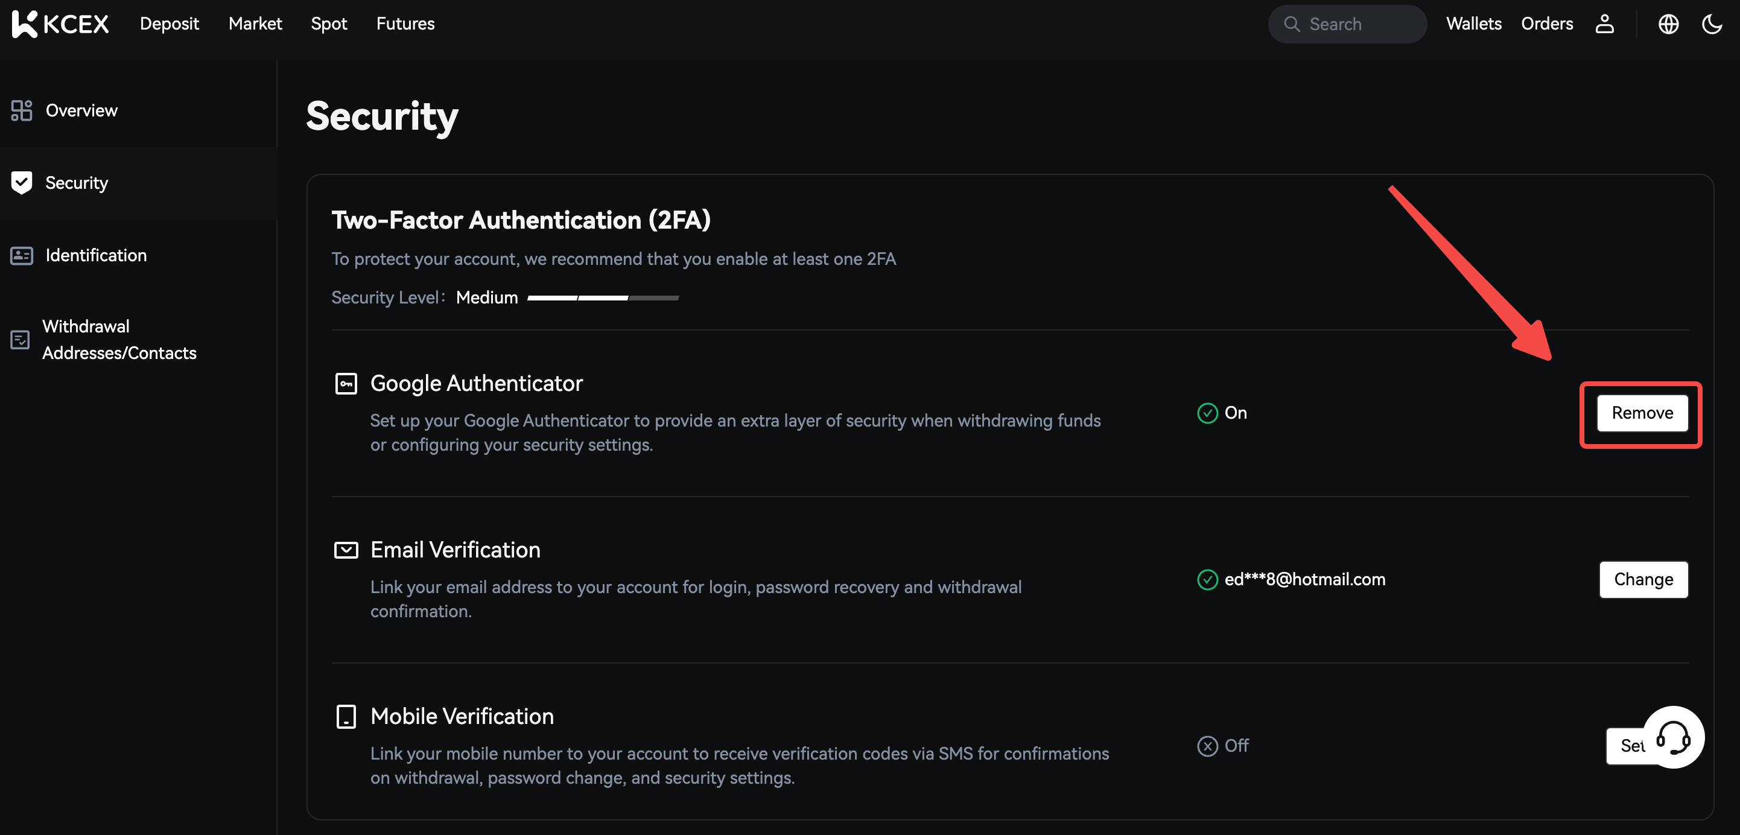Click the Email Verification envelope icon
1740x835 pixels.
[346, 550]
